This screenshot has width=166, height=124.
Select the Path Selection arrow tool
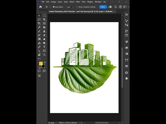point(39,51)
